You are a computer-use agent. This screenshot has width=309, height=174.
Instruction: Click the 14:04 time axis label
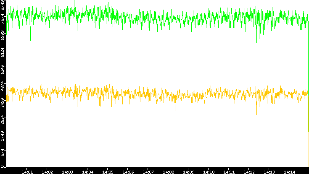click(x=87, y=172)
